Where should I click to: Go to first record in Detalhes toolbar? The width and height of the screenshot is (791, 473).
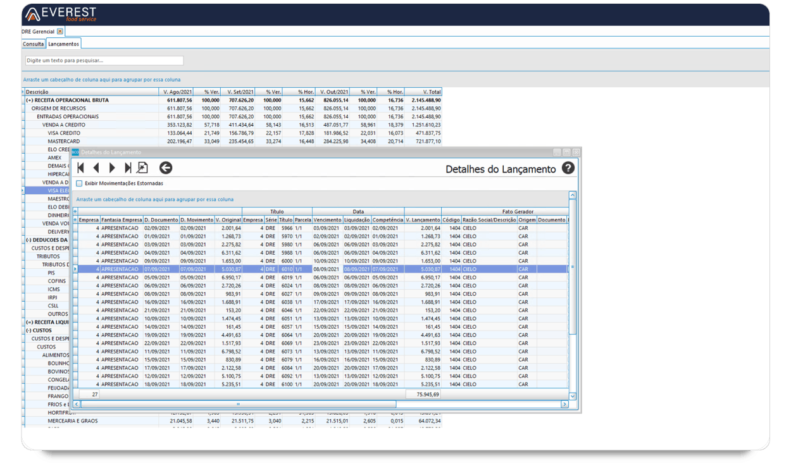point(81,168)
